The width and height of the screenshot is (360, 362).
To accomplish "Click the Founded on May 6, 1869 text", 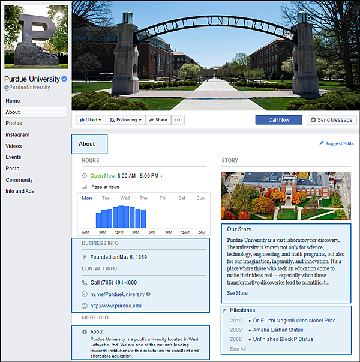I will 118,257.
